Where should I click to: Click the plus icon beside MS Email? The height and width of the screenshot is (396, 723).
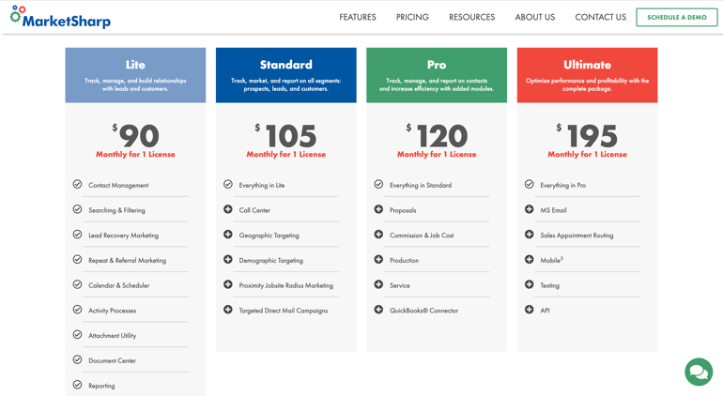point(530,209)
